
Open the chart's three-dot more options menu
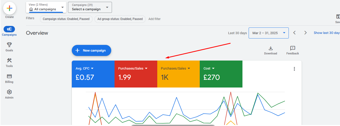click(x=294, y=69)
